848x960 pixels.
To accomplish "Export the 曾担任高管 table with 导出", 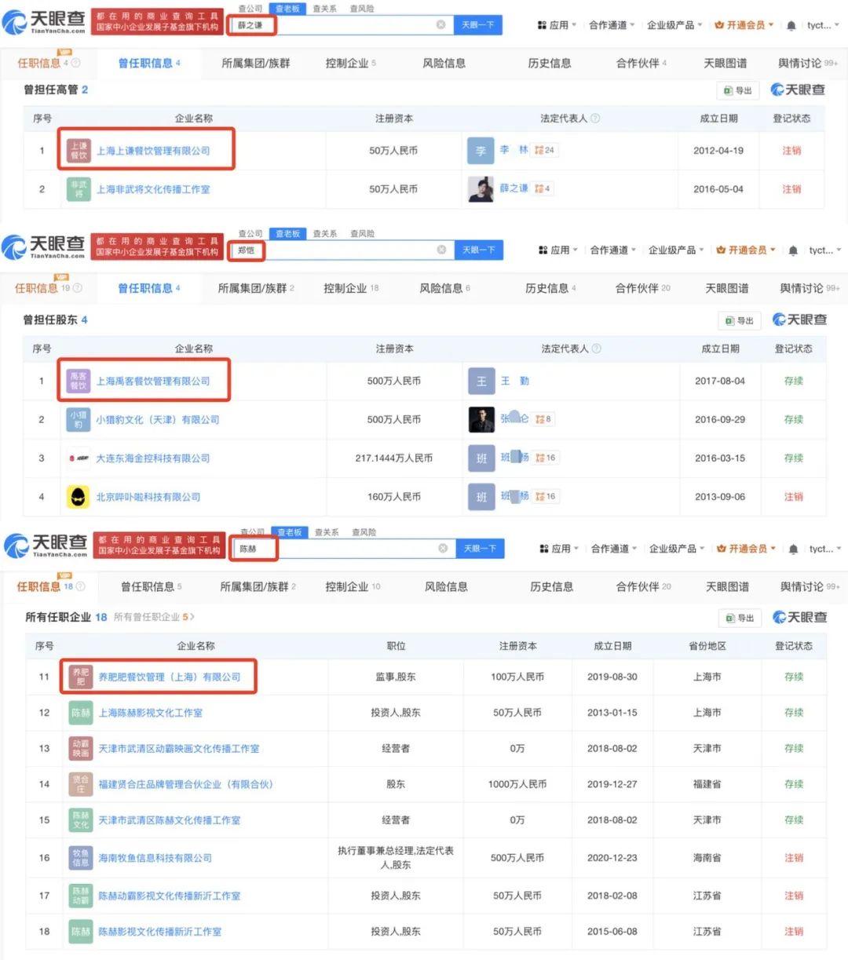I will coord(738,90).
